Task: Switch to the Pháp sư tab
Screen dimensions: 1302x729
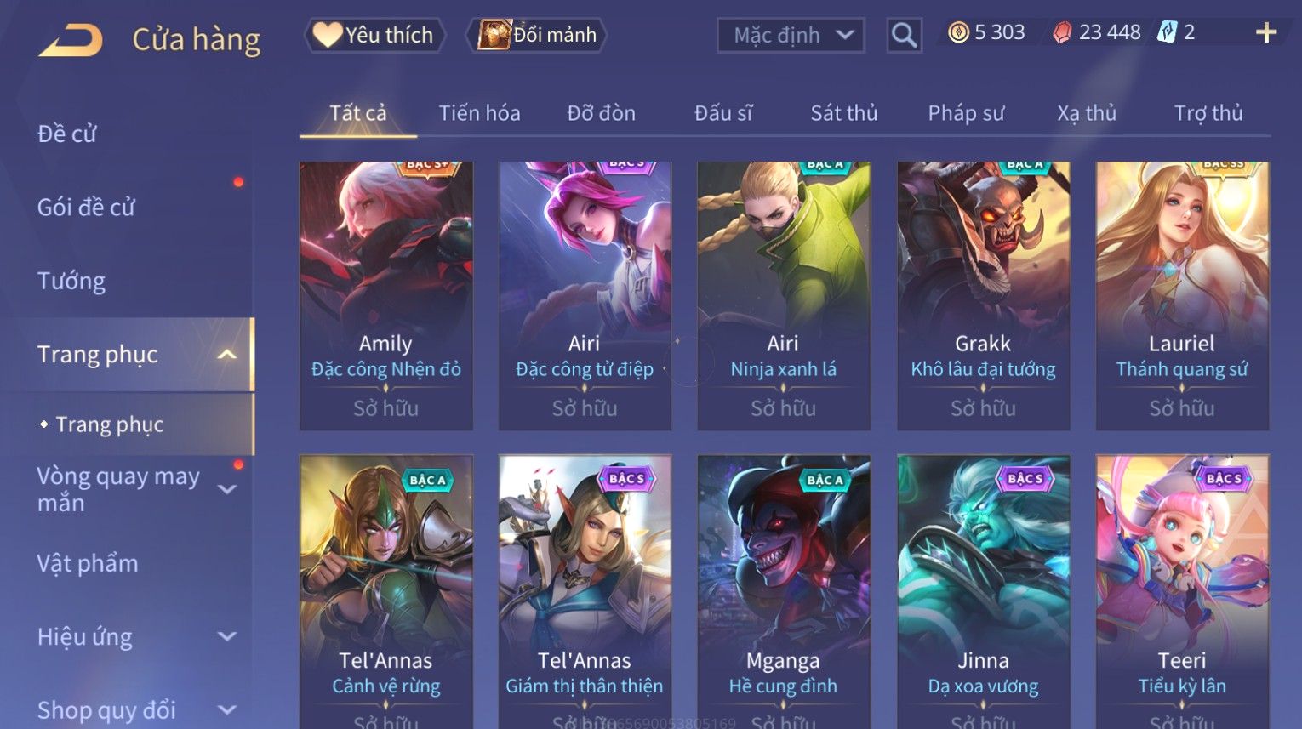Action: click(966, 113)
